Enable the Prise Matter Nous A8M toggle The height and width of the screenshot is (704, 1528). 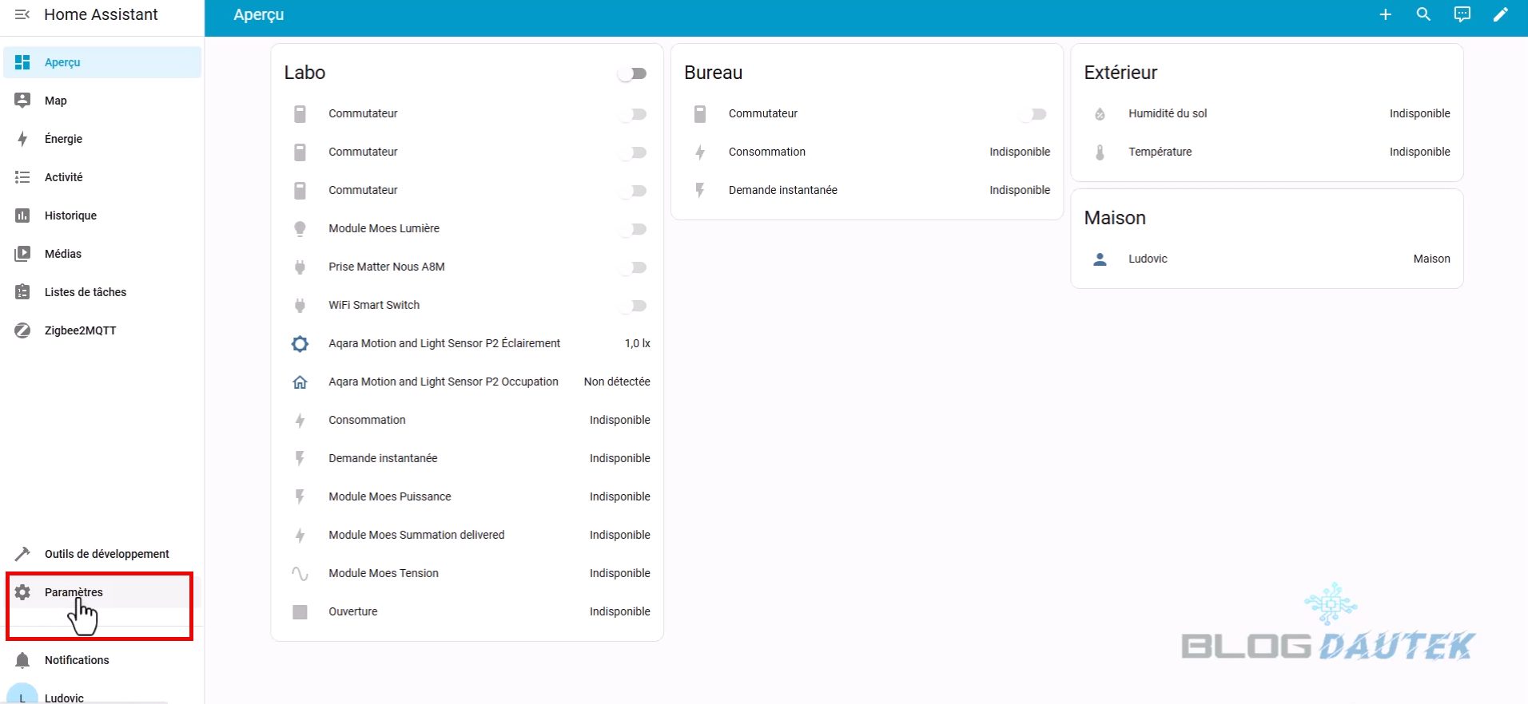point(634,267)
